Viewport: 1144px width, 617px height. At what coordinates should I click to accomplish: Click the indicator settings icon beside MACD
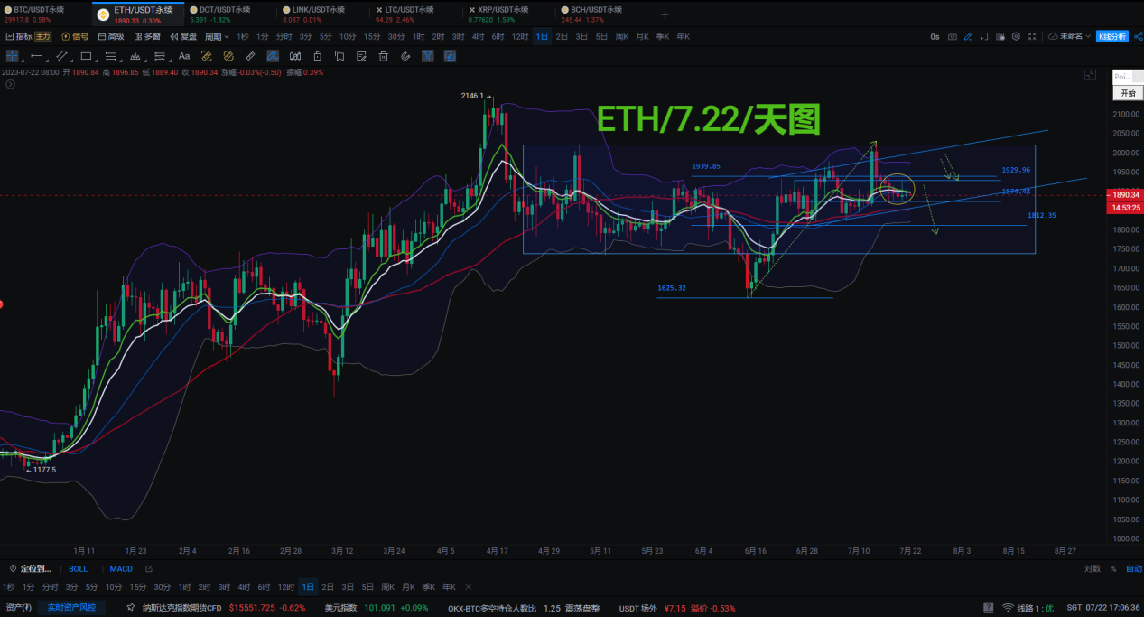coord(149,568)
